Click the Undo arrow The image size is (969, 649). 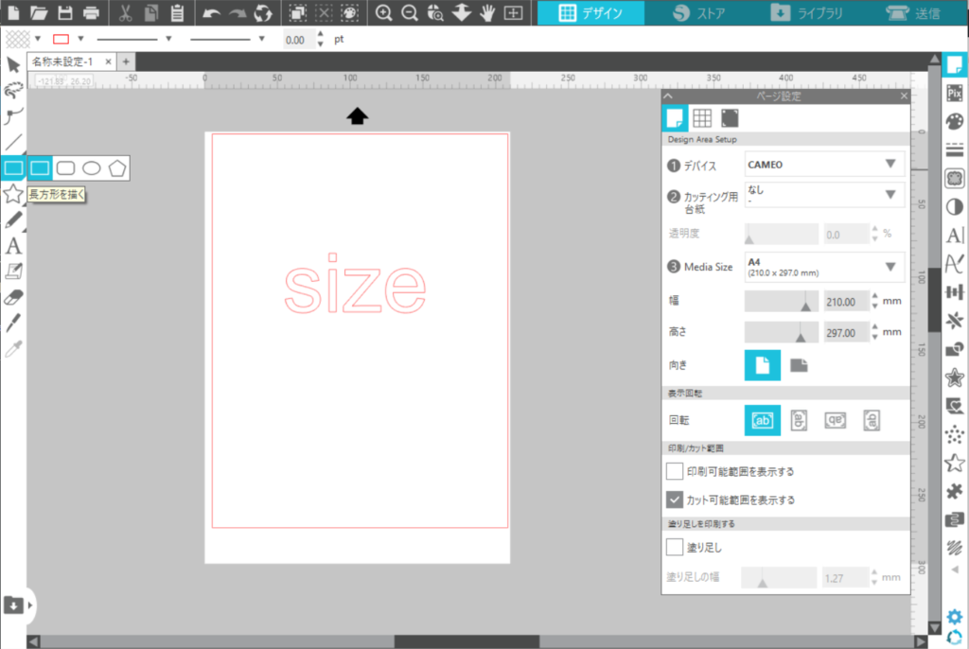(211, 12)
